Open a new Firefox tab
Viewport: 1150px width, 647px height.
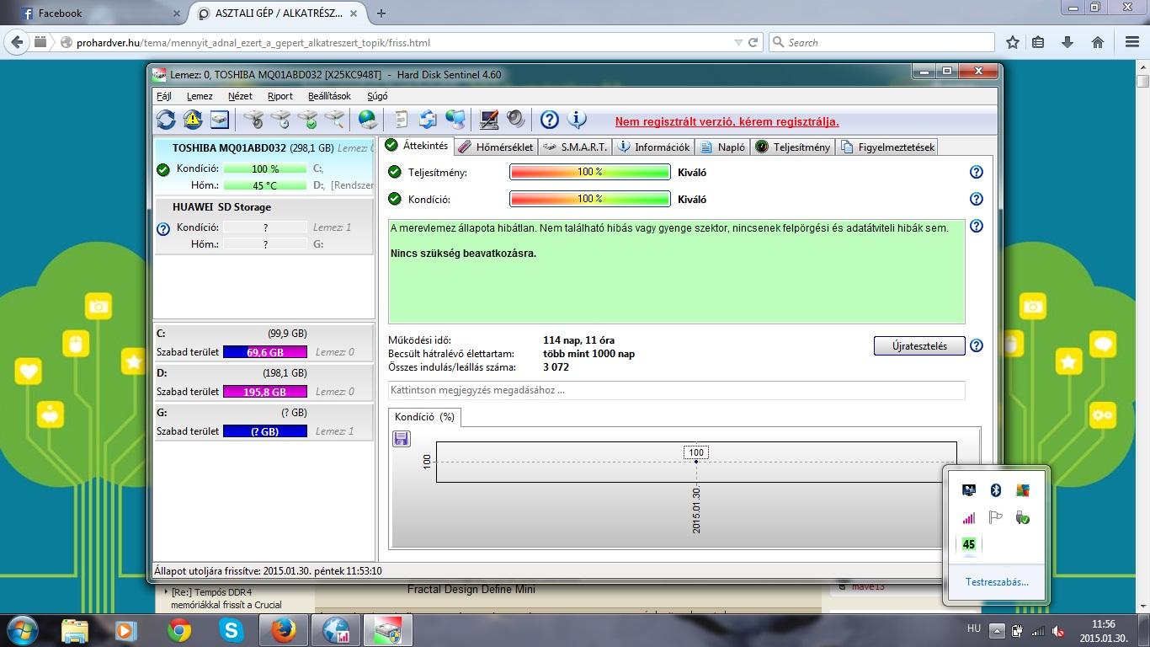(381, 13)
